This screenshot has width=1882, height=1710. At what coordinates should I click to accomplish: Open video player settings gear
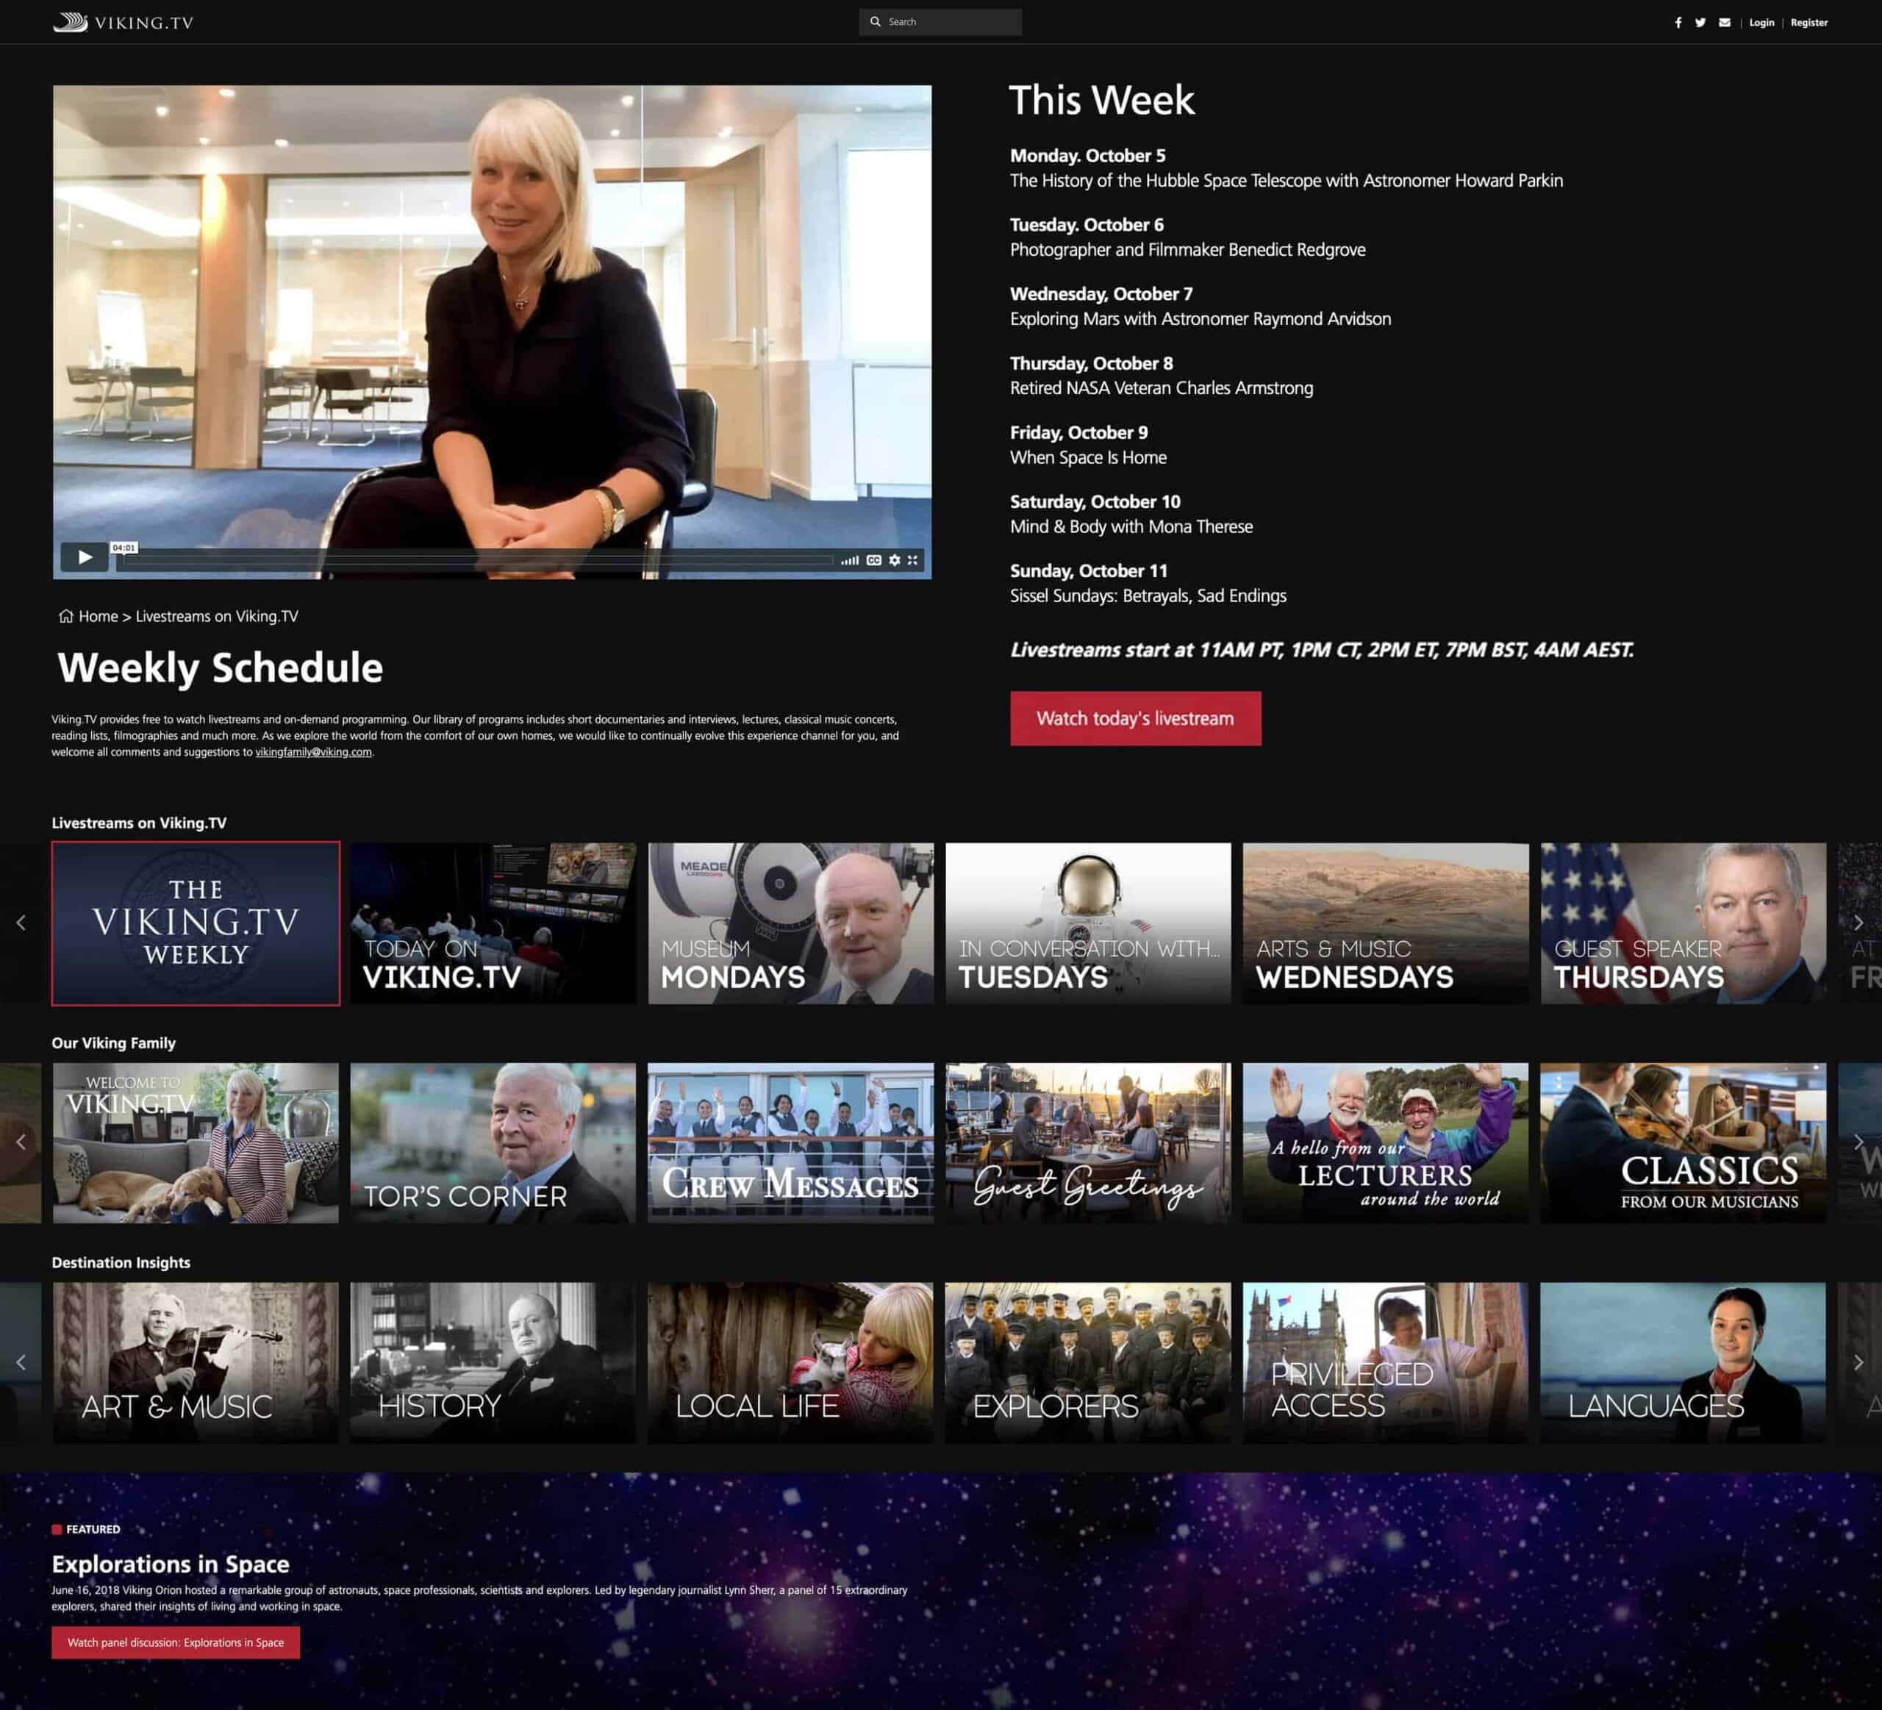pos(895,560)
